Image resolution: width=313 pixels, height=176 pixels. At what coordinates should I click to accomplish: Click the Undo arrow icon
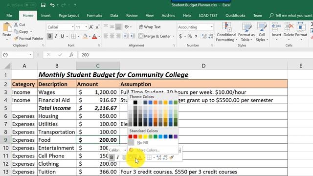52,5
